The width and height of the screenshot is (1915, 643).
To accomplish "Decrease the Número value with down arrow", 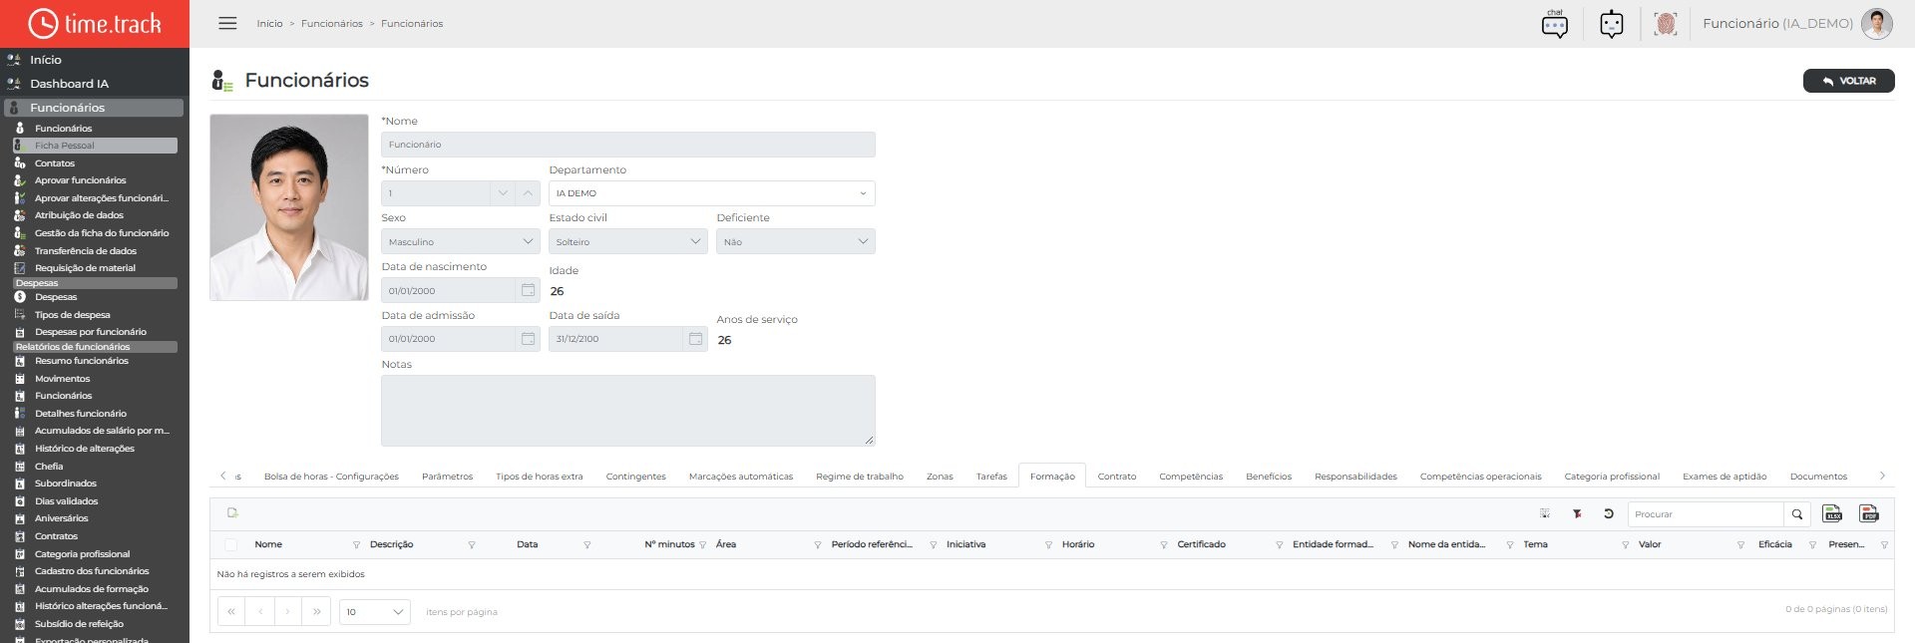I will 503,193.
